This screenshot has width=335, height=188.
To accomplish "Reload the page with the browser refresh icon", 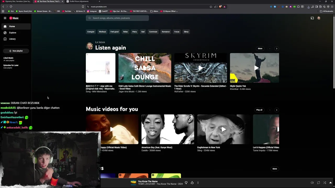I will [11, 7].
